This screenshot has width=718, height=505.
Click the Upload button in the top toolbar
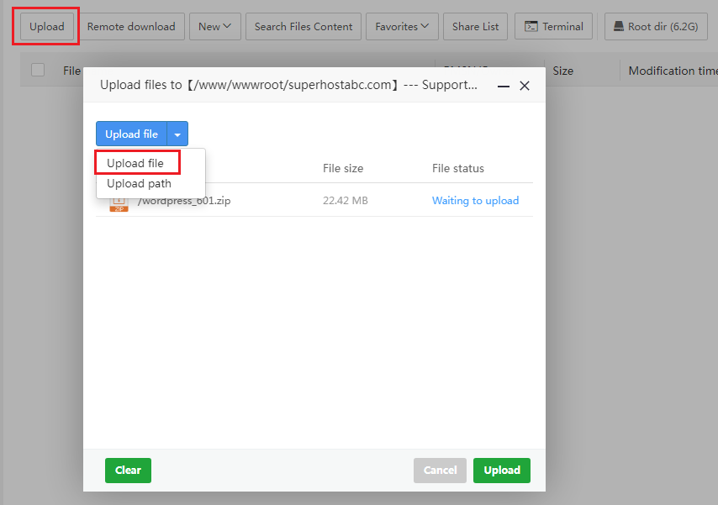tap(46, 27)
